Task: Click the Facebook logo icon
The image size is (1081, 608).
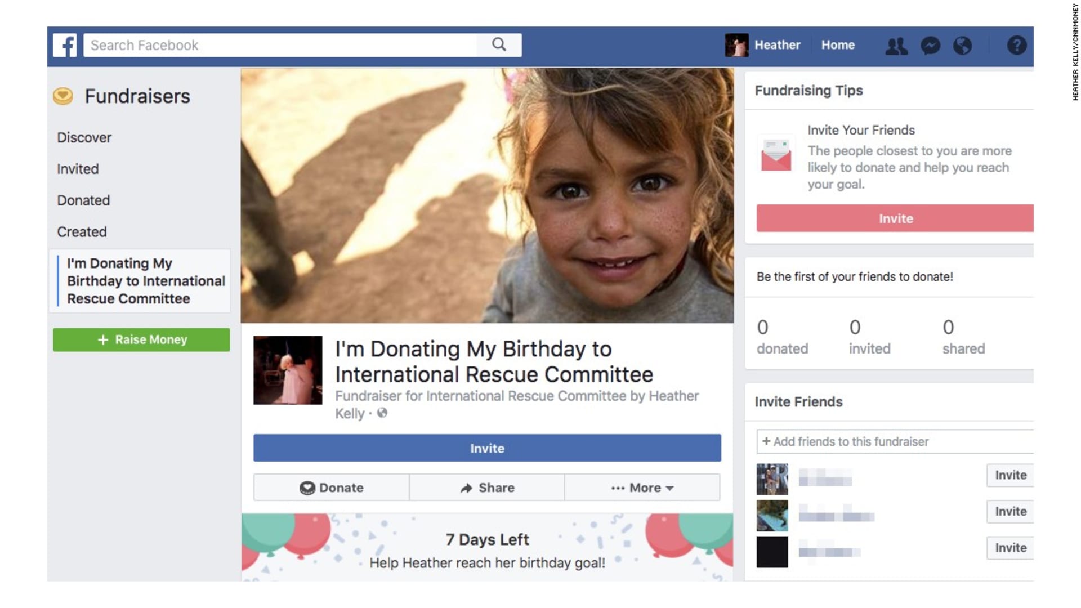Action: 65,45
